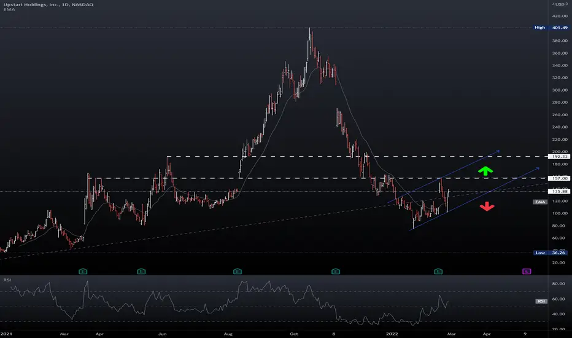Click the Mar label following 2022
The image size is (572, 338).
coord(451,334)
